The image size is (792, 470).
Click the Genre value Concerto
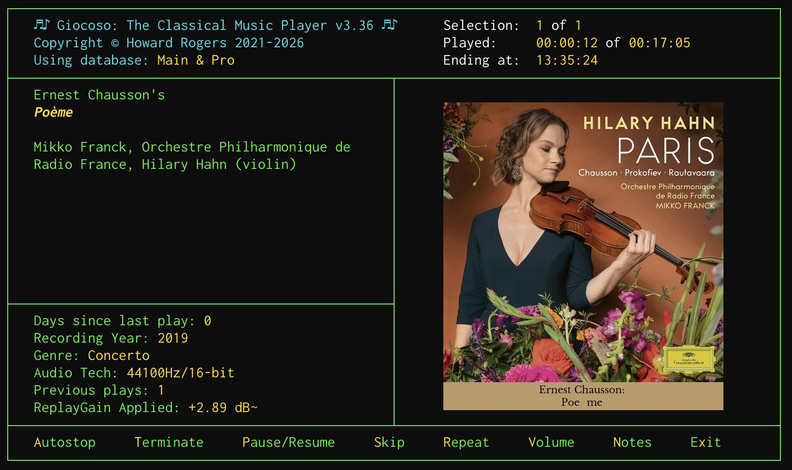pyautogui.click(x=118, y=356)
